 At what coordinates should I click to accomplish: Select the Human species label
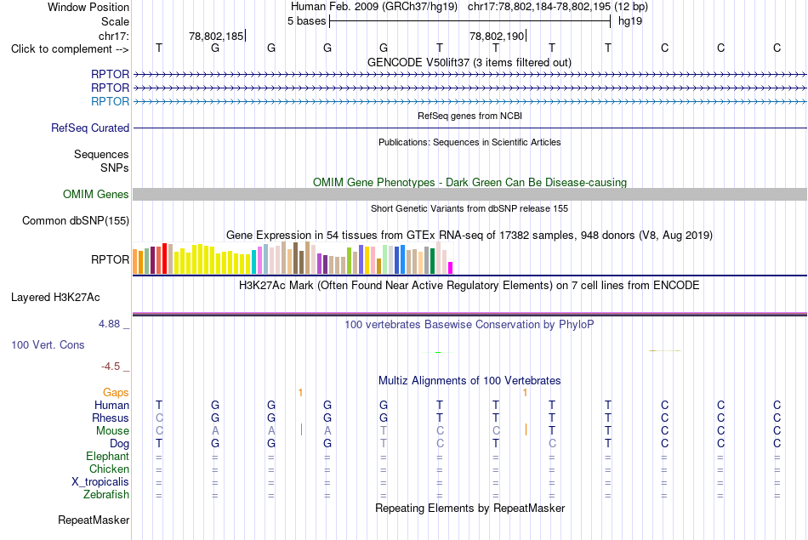[x=111, y=405]
